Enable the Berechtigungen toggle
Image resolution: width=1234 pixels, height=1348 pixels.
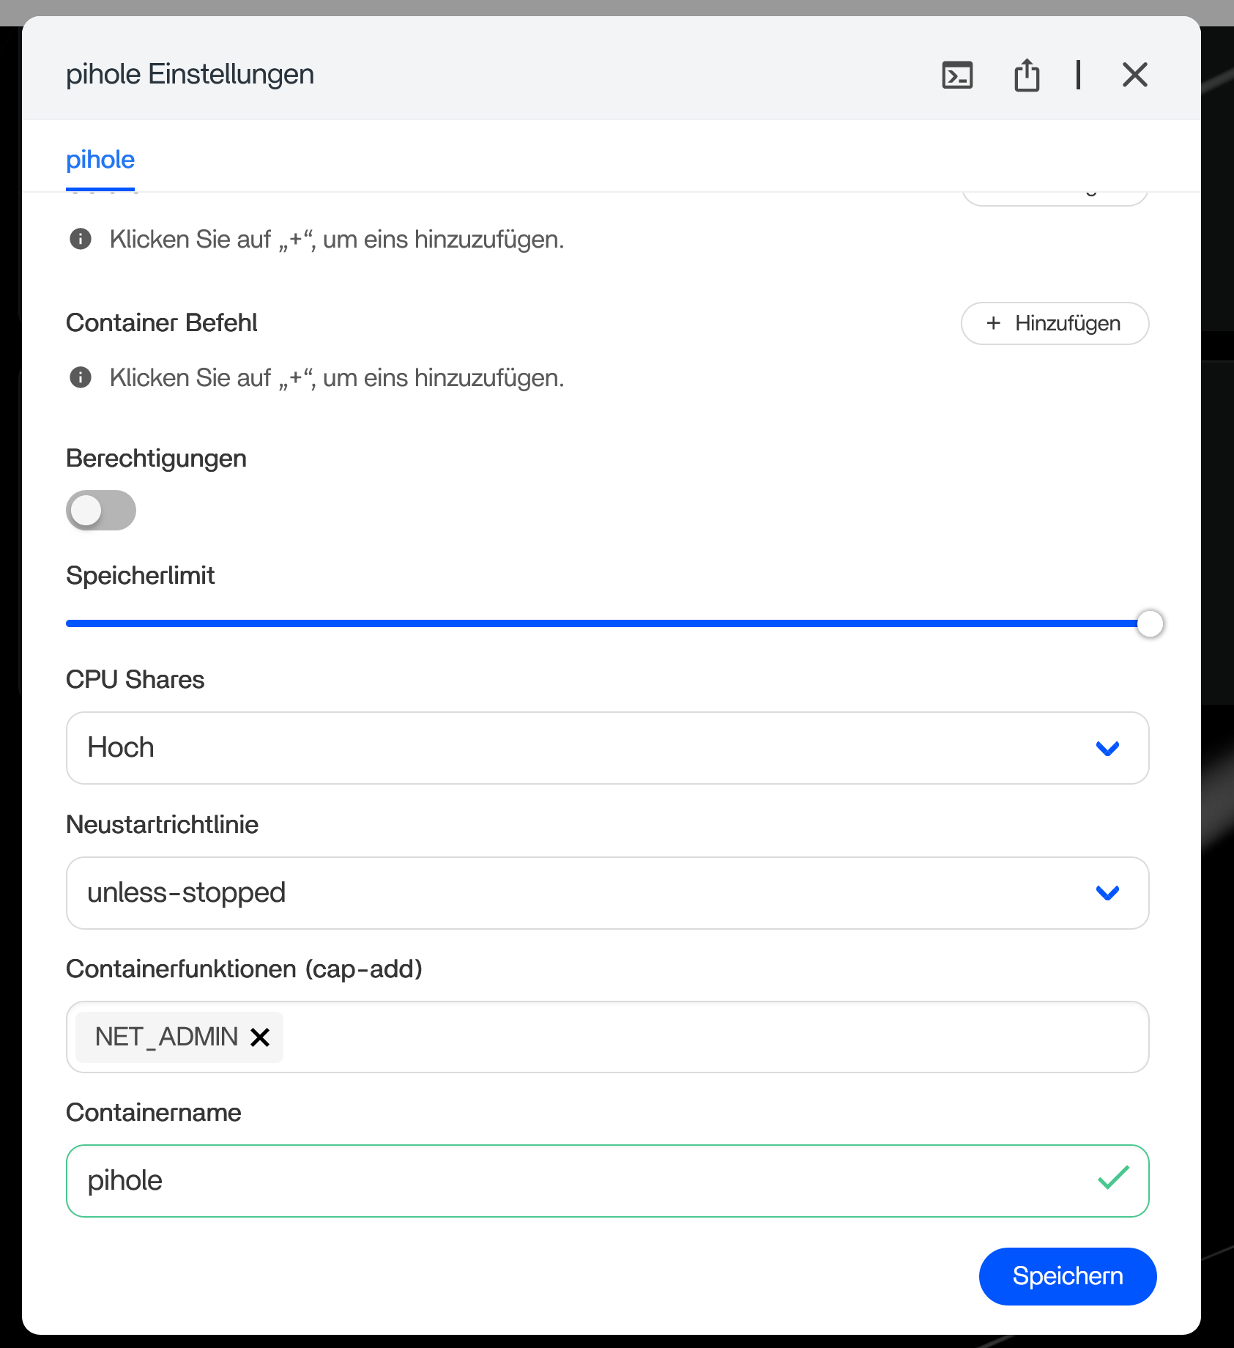(101, 511)
